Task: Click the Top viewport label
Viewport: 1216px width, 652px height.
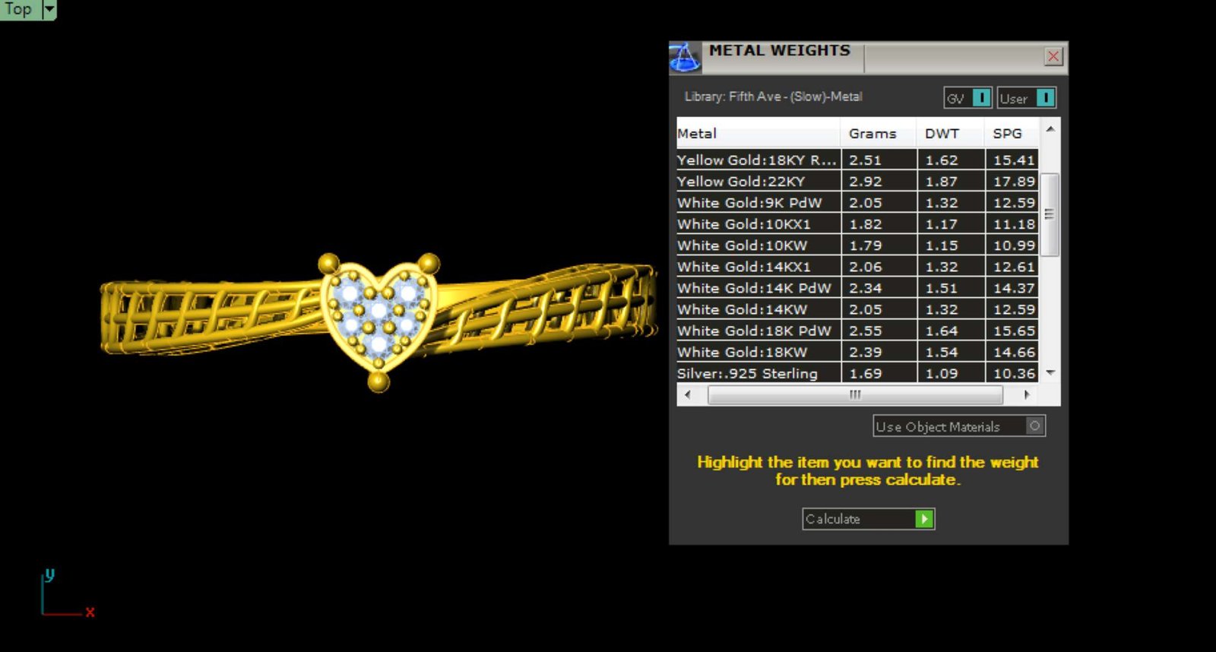Action: (x=18, y=9)
